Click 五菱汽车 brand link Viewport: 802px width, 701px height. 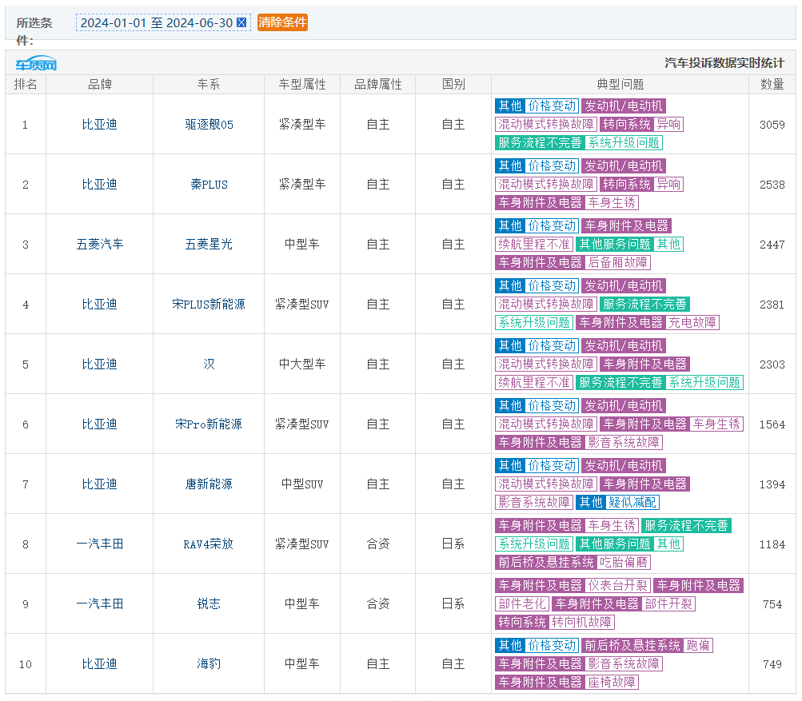click(x=100, y=244)
